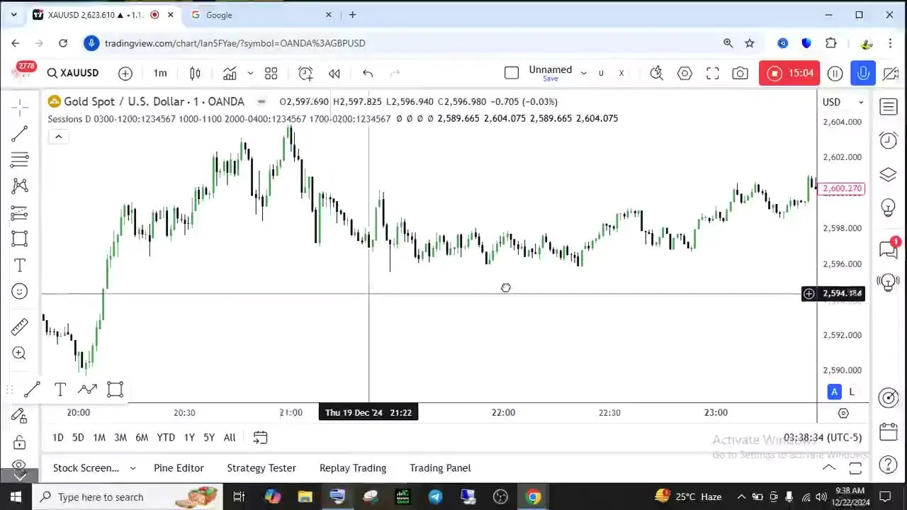This screenshot has width=907, height=510.
Task: Open the Fibonacci and Gann tools
Action: [x=20, y=159]
